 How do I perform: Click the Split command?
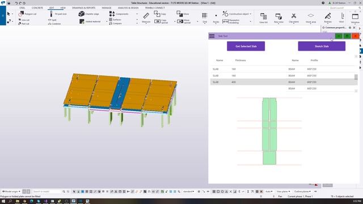pyautogui.click(x=53, y=20)
